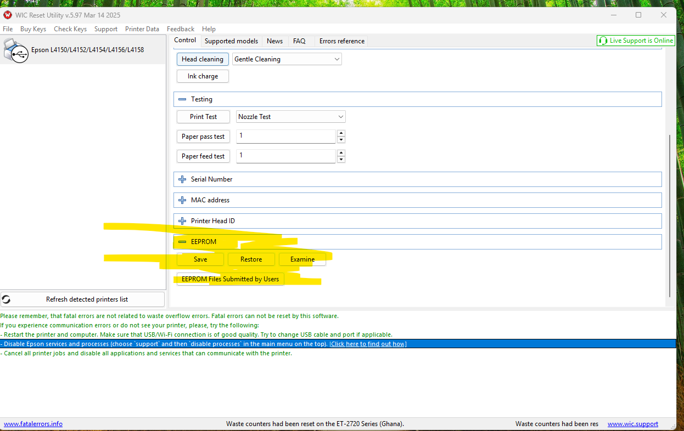This screenshot has height=431, width=684.
Task: Open the Gentle Cleaning dropdown
Action: [287, 59]
